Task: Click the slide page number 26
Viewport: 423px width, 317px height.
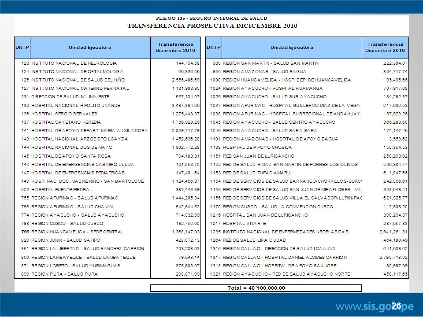Action: [x=396, y=306]
